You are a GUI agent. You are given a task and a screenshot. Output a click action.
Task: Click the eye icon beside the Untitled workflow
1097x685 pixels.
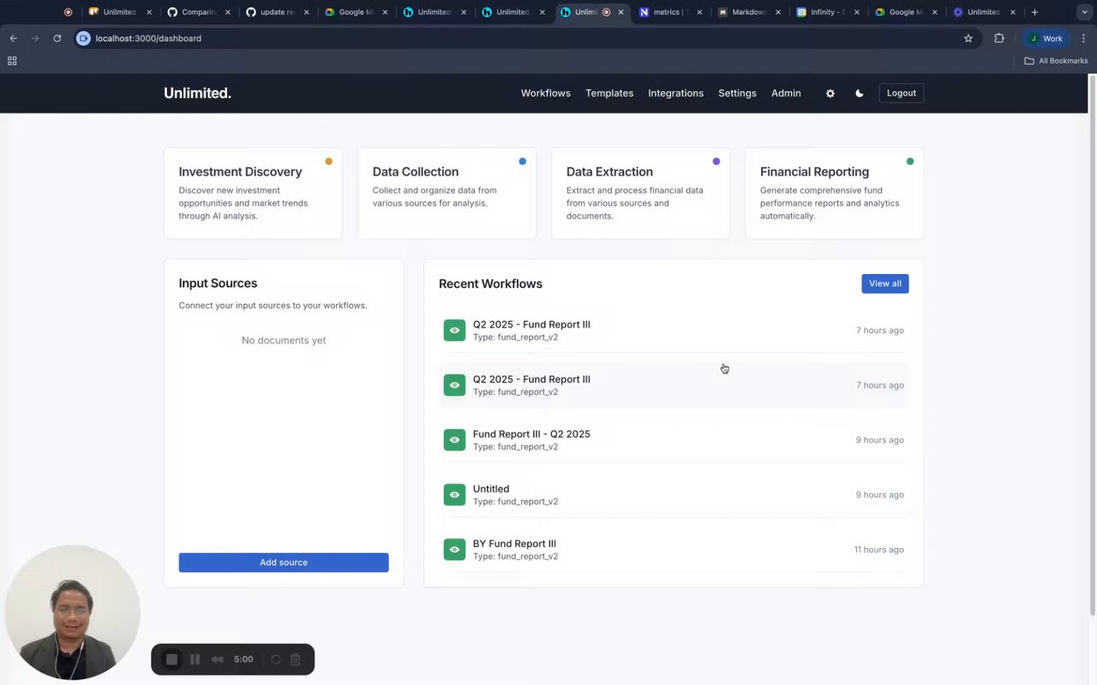click(x=454, y=495)
